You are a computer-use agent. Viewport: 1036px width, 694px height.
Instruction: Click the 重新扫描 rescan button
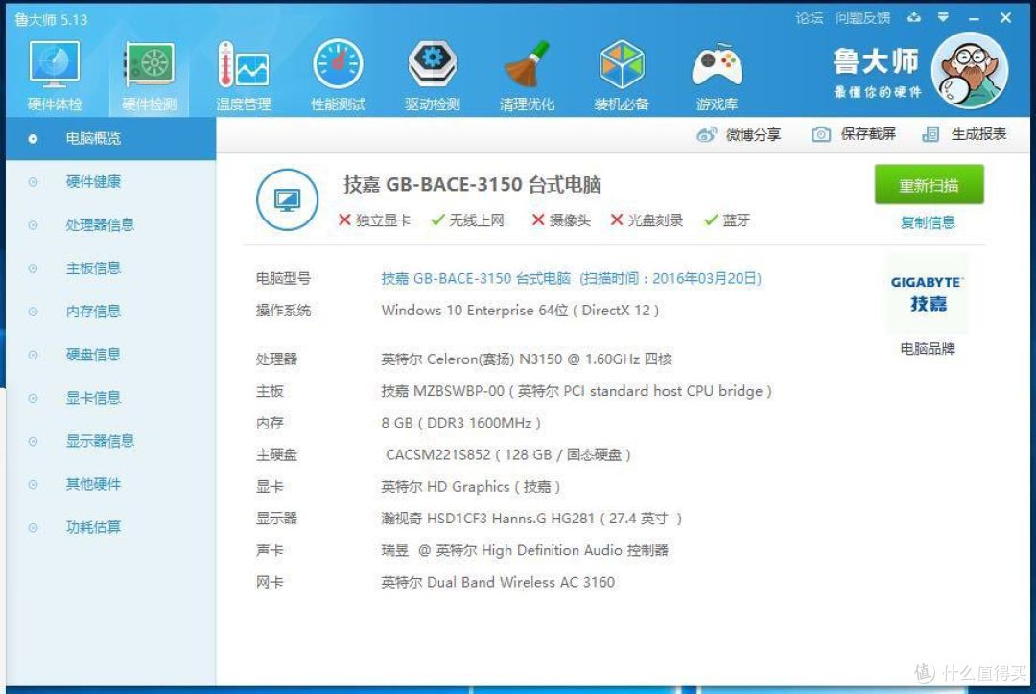[x=929, y=185]
